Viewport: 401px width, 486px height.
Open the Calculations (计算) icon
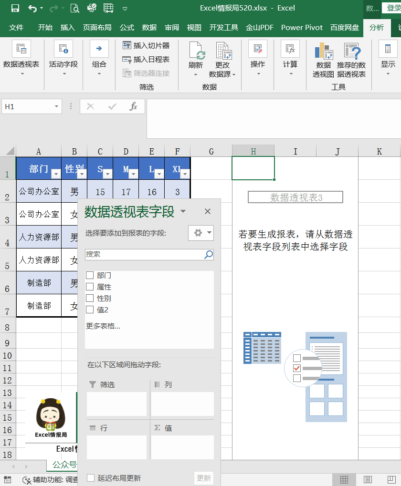[290, 49]
